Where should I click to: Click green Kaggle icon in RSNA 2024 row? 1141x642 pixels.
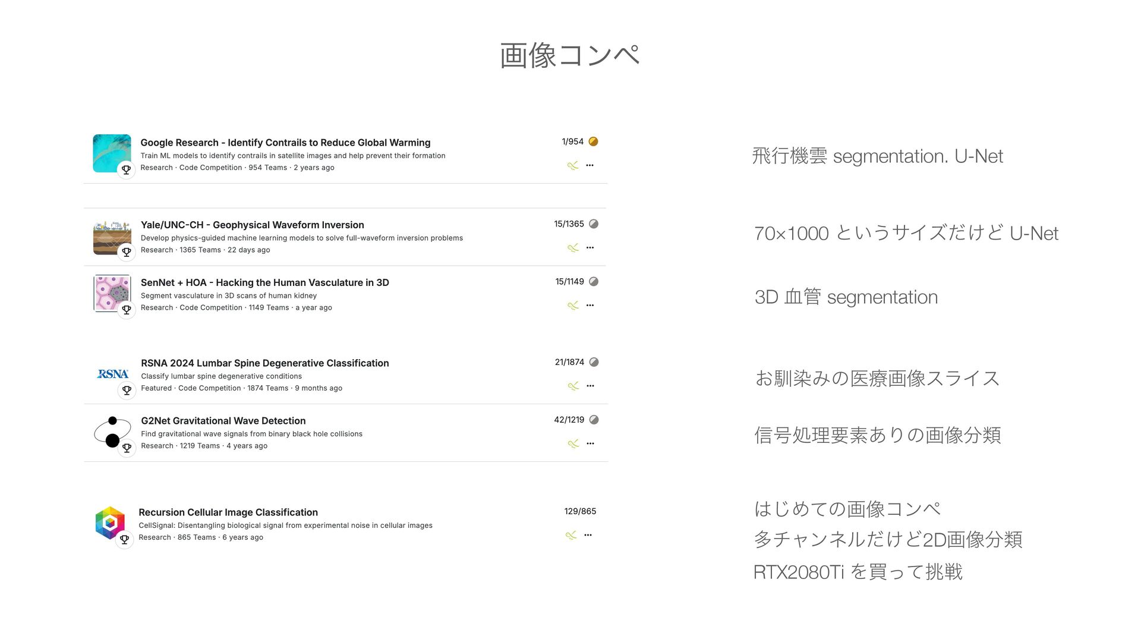point(573,386)
